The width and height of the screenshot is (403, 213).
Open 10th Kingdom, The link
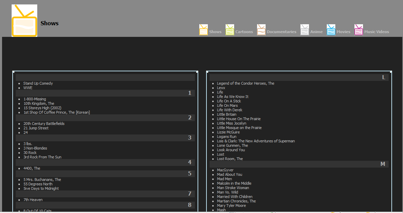39,103
